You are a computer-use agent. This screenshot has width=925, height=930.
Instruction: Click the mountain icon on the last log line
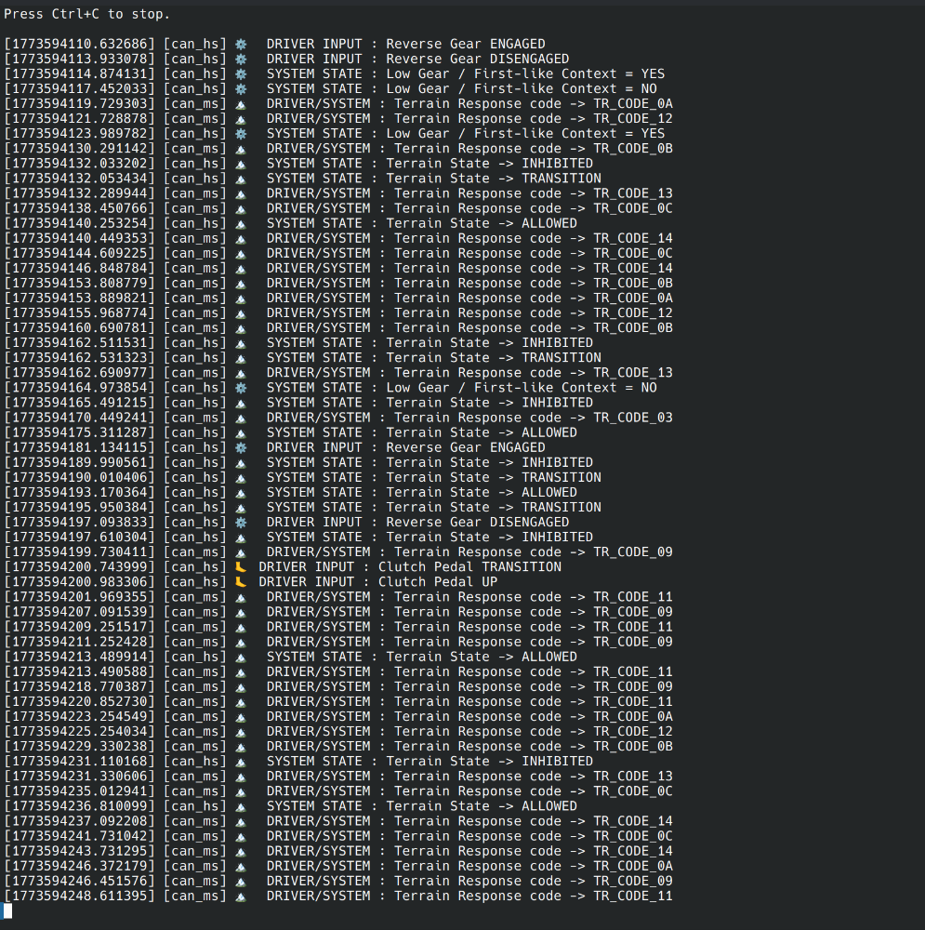click(241, 896)
